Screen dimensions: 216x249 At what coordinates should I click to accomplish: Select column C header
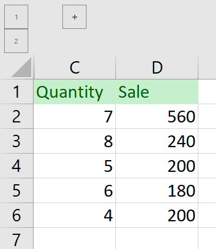click(75, 67)
